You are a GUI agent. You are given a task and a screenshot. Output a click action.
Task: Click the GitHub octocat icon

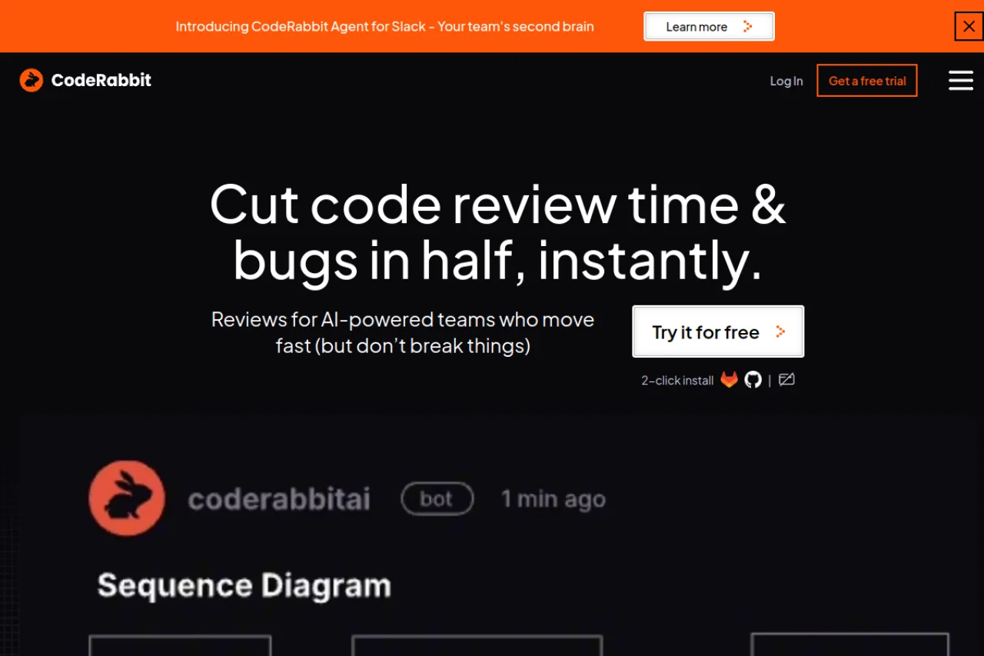pyautogui.click(x=753, y=380)
